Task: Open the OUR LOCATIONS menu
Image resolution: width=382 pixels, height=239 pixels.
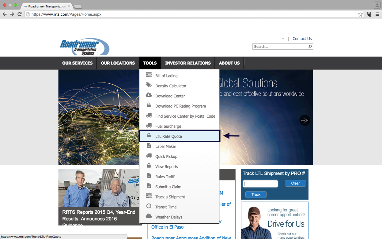Action: 118,63
